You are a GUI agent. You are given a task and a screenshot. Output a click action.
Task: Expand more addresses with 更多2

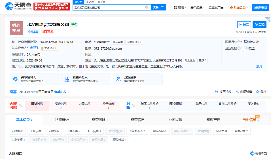pos(202,60)
